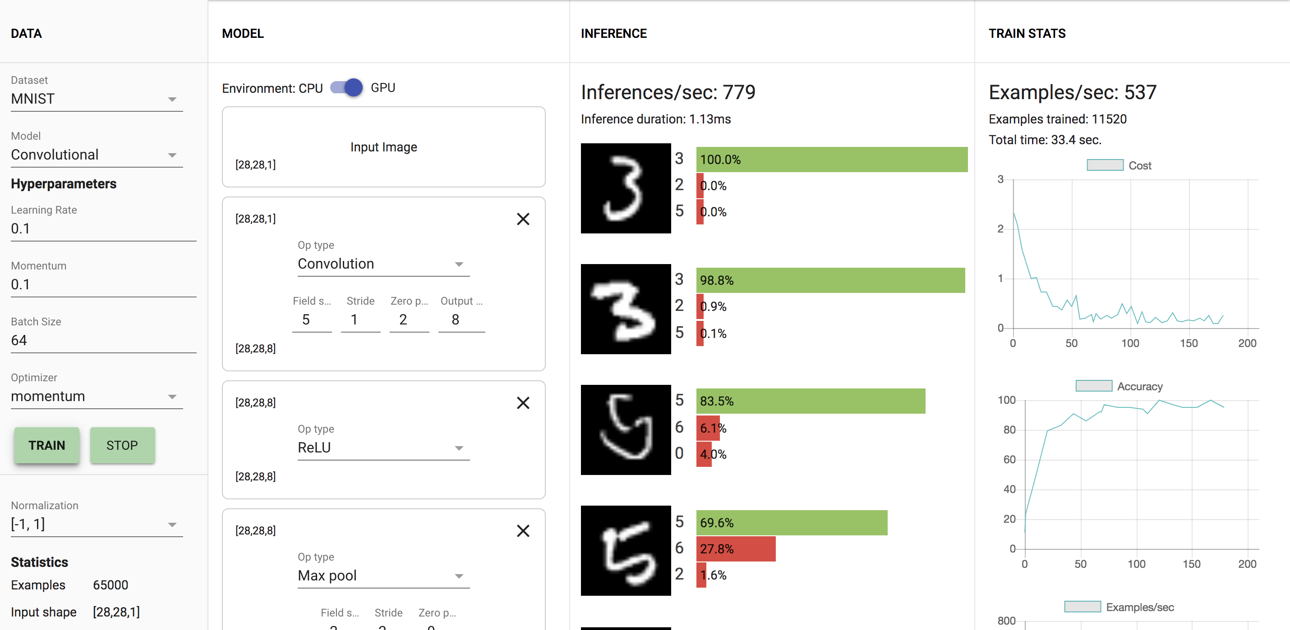Click the TRAIN STATS panel header
The image size is (1290, 630).
tap(1027, 33)
